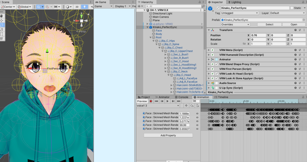The image size is (307, 162).
Task: Add a keyframe using Add Keyframe icon
Action: click(192, 106)
